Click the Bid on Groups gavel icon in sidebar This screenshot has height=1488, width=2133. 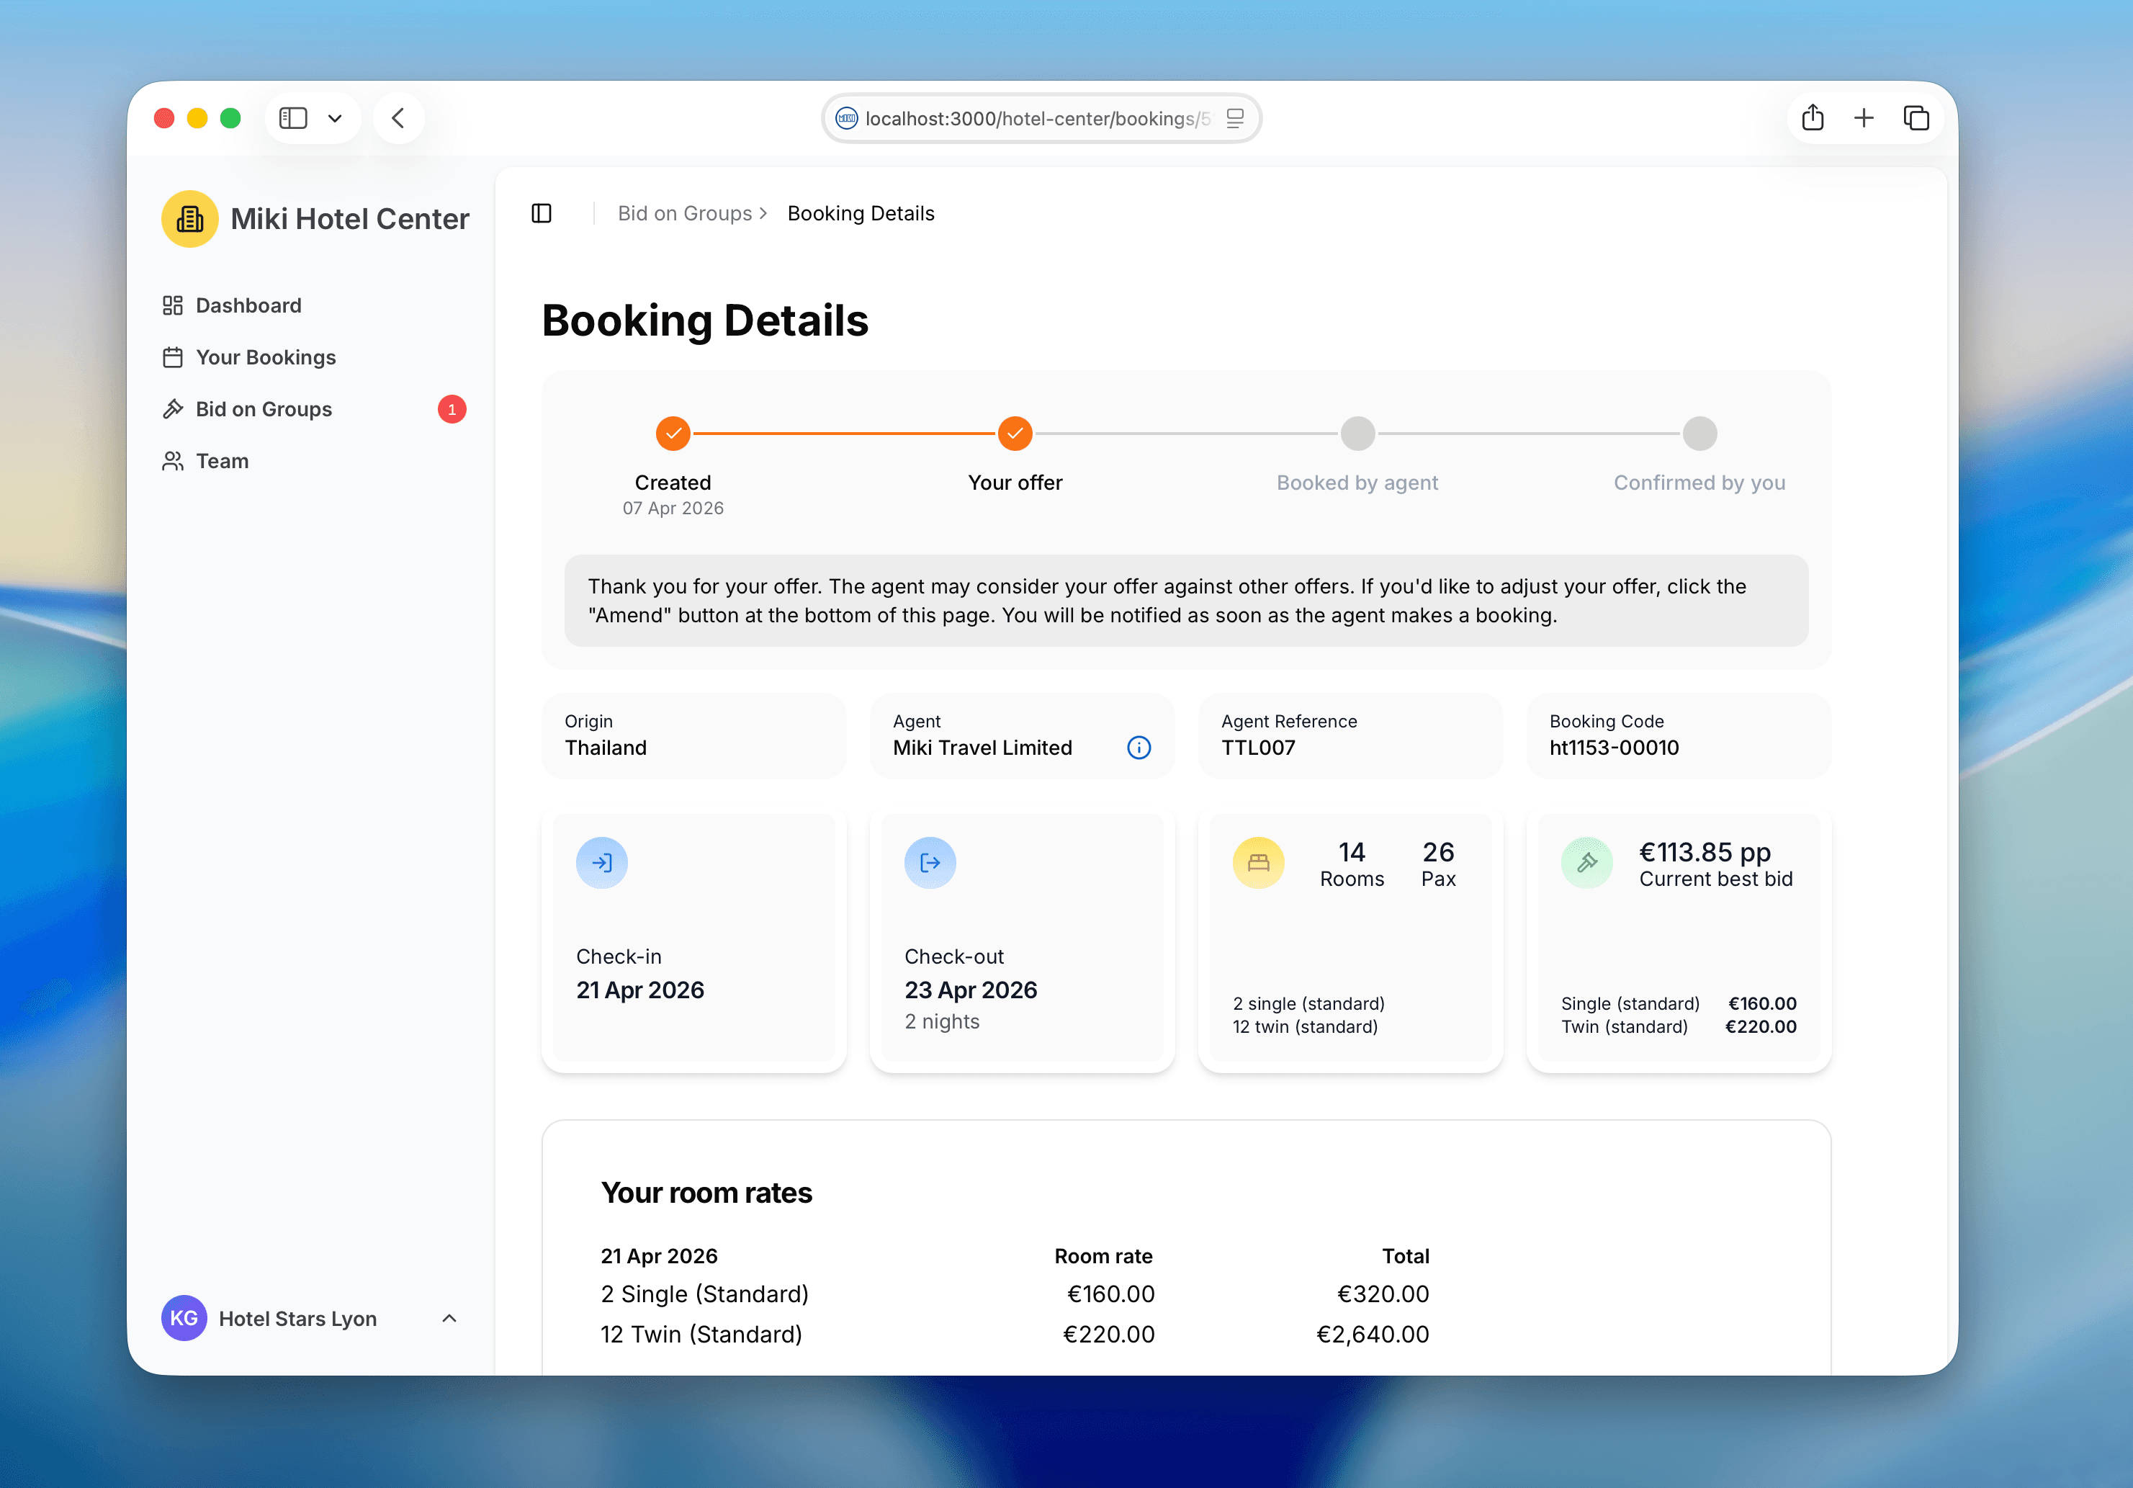point(173,409)
